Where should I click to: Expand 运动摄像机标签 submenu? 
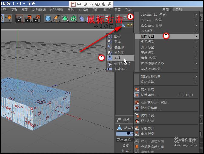pyautogui.click(x=167, y=63)
